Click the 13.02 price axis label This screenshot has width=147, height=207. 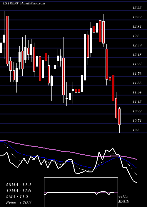click(137, 17)
